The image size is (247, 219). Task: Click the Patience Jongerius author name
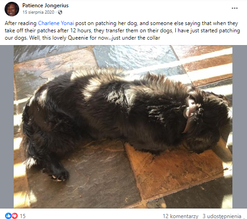click(45, 5)
